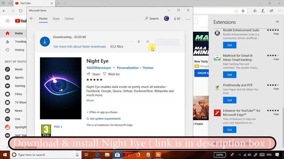Open the Themes category link
284x159 pixels.
[148, 68]
